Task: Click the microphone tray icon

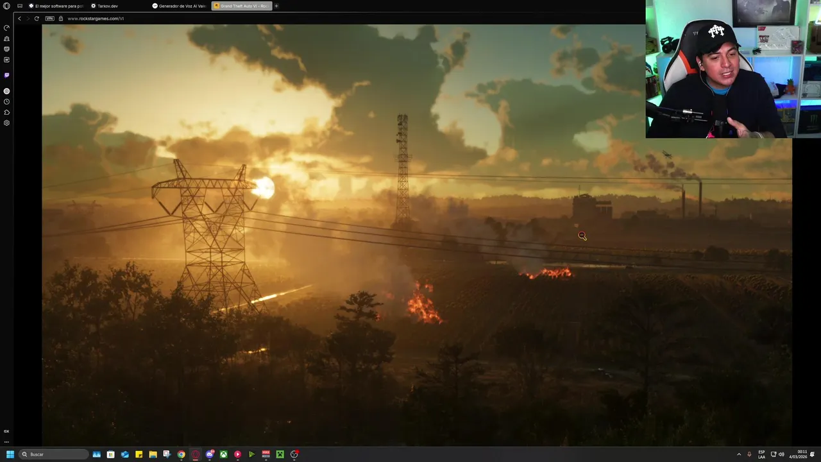Action: (x=749, y=454)
